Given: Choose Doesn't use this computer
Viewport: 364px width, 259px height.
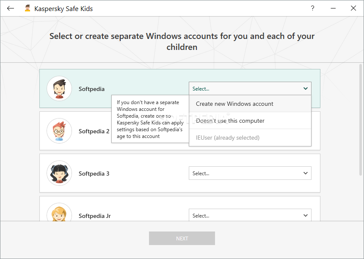Looking at the screenshot, I should click(250, 121).
